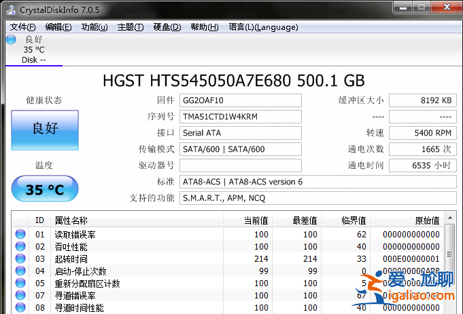The width and height of the screenshot is (463, 314).
Task: Click the blue disk status orb beside 良好
Action: [11, 39]
